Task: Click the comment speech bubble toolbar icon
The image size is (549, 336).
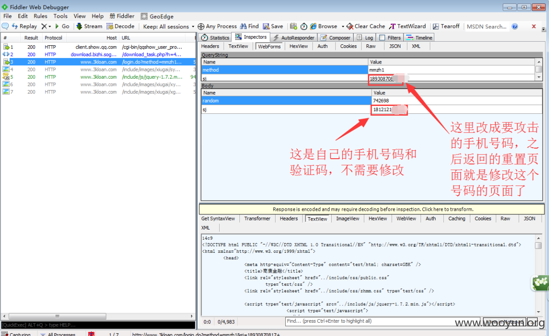Action: point(5,27)
